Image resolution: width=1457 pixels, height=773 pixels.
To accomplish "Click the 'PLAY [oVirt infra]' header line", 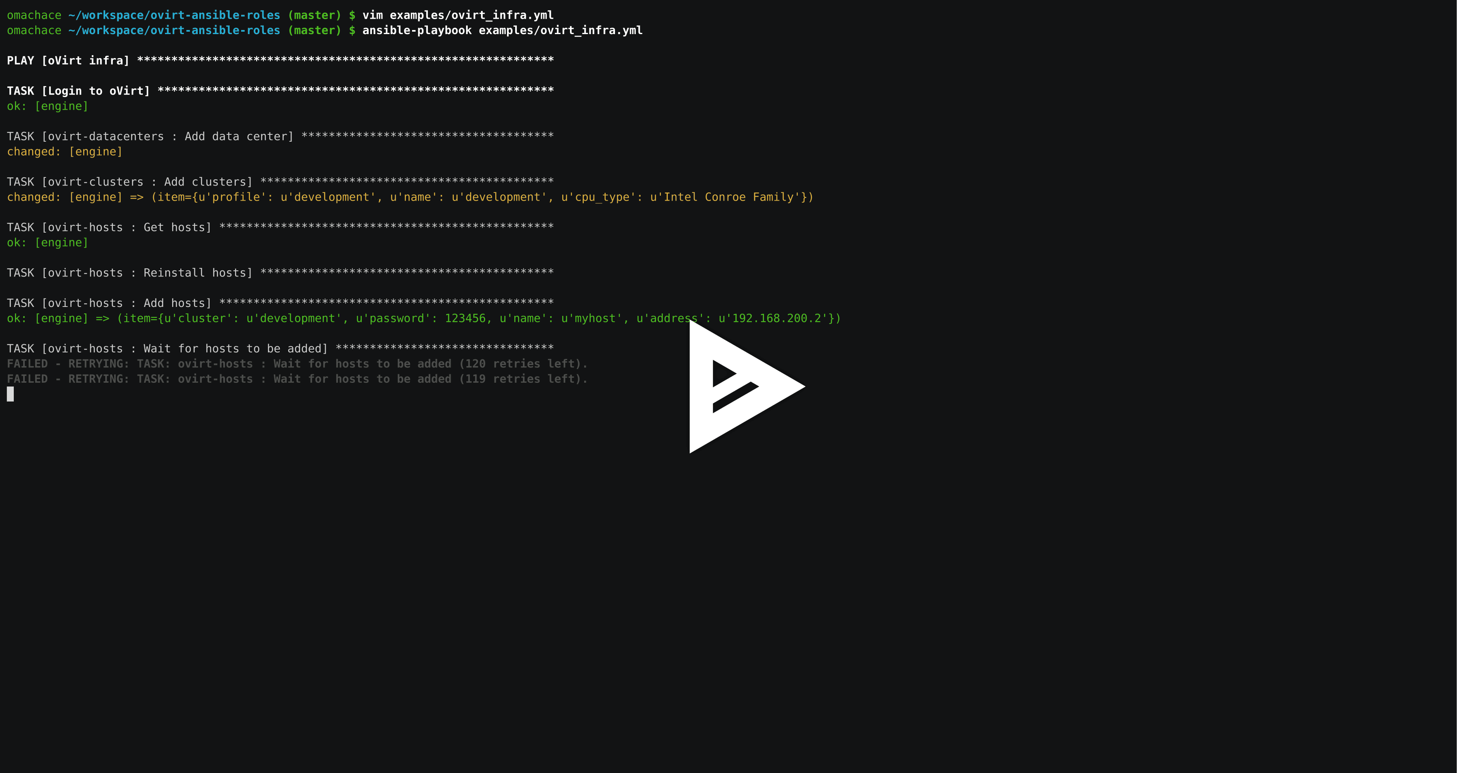I will (x=280, y=60).
